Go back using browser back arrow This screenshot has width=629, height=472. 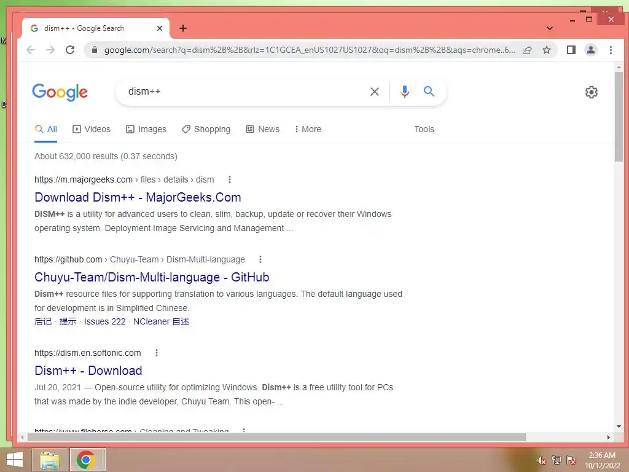point(31,50)
